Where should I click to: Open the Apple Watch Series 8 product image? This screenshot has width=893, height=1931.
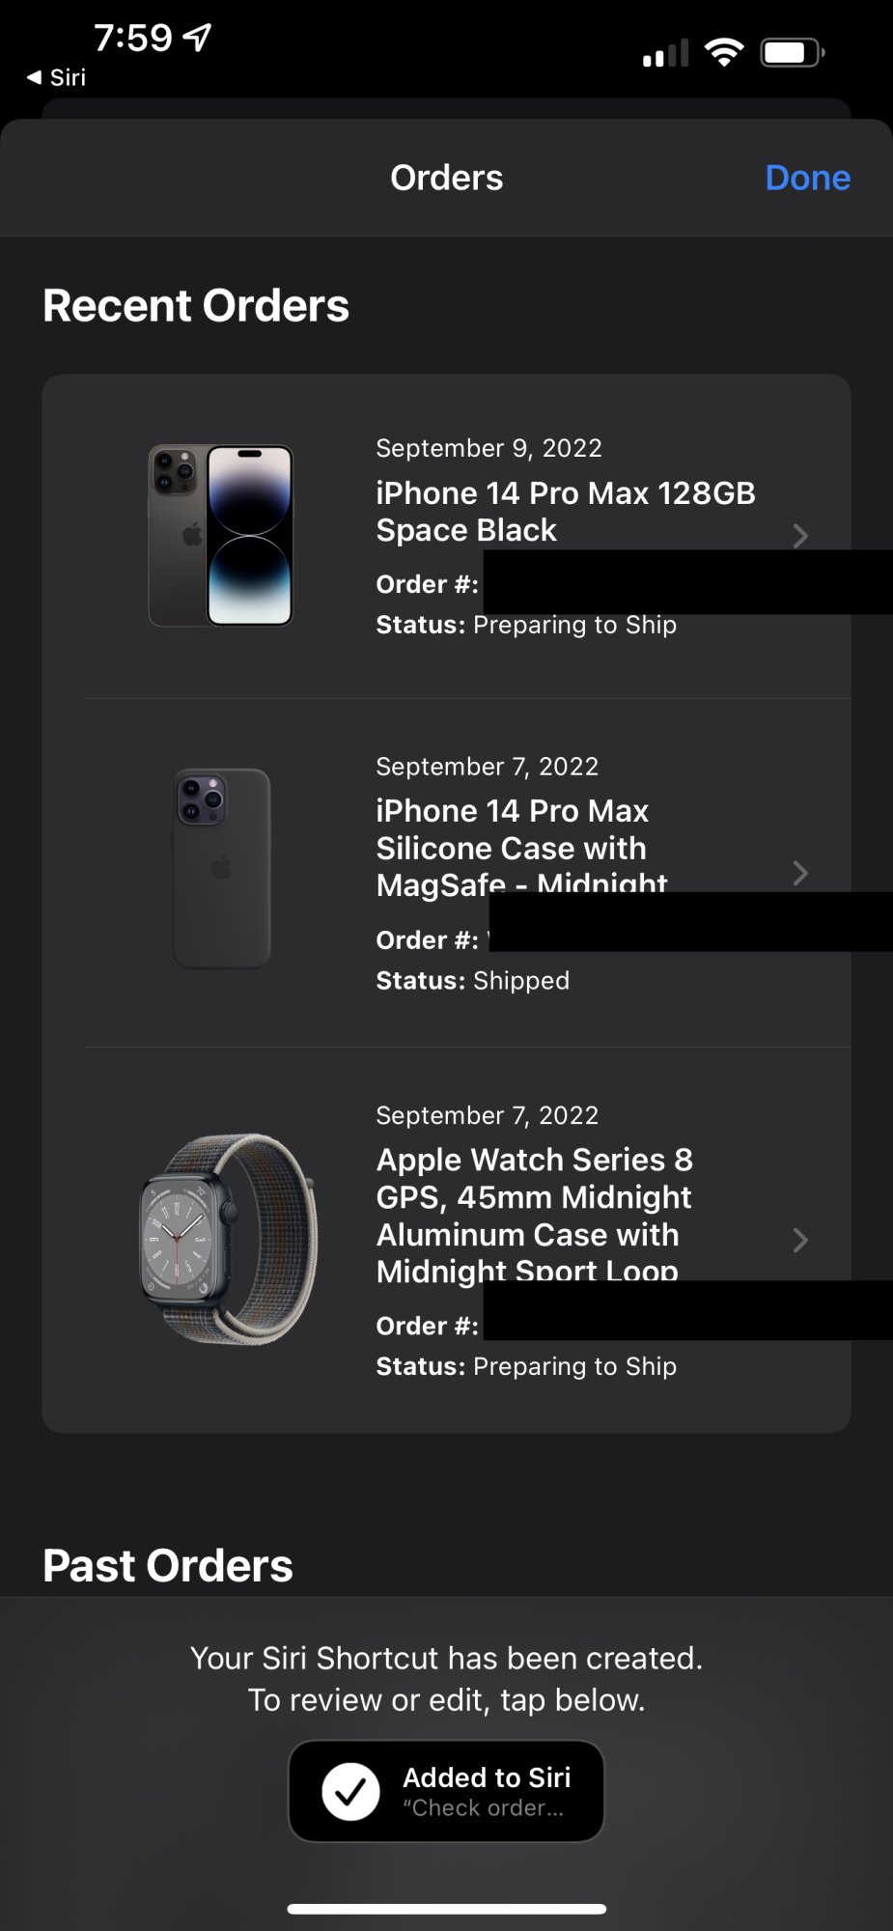click(228, 1239)
